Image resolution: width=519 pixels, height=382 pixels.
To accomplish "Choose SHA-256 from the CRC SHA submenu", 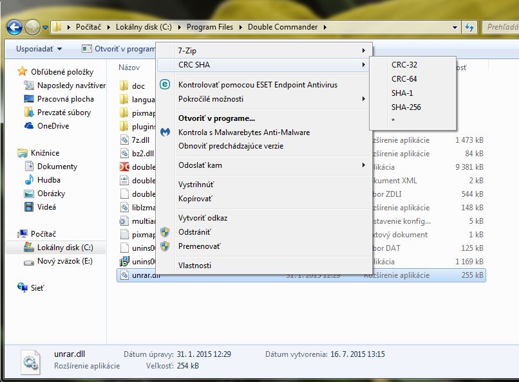I will click(x=406, y=107).
